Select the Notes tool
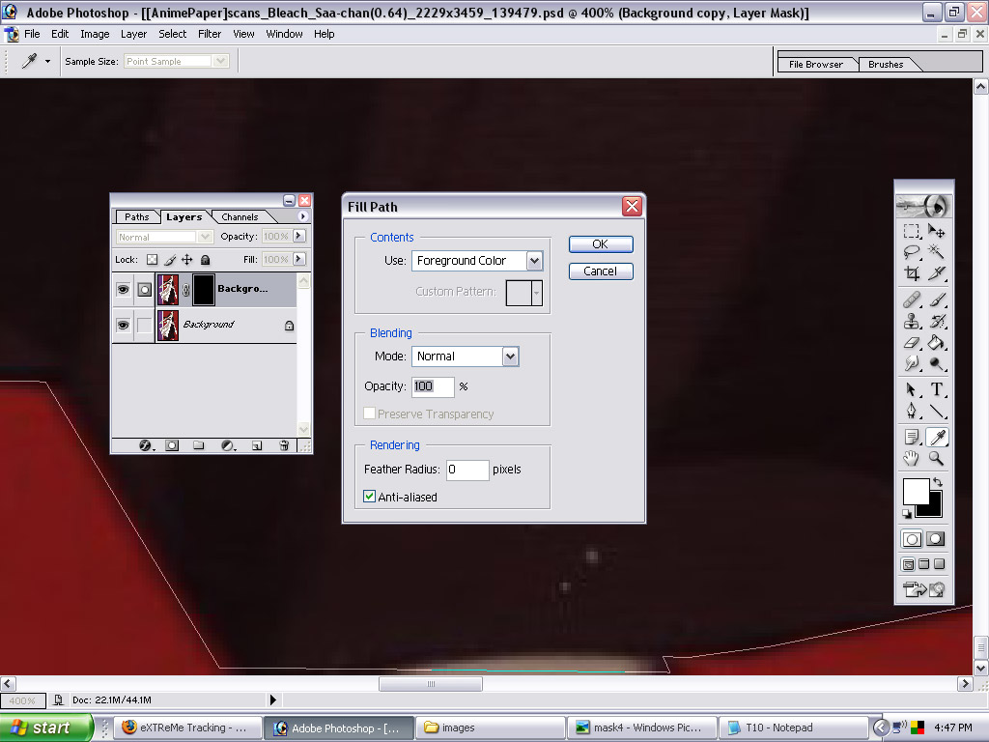This screenshot has width=989, height=742. (912, 438)
